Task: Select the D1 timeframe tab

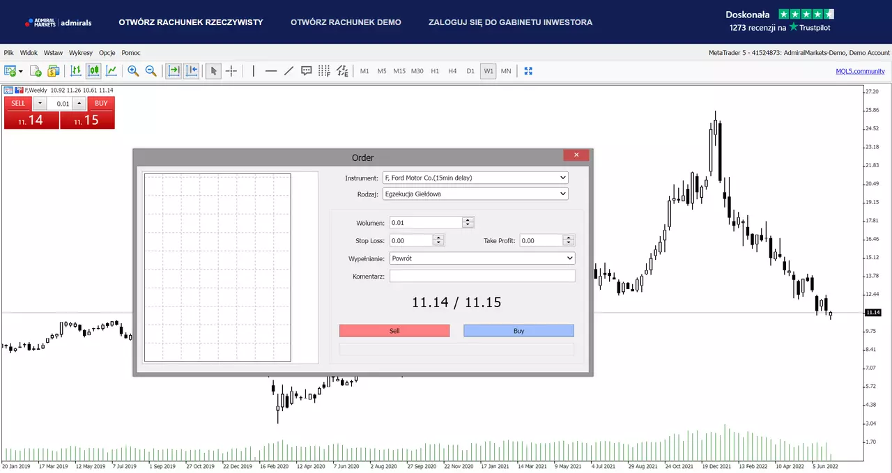Action: [470, 71]
